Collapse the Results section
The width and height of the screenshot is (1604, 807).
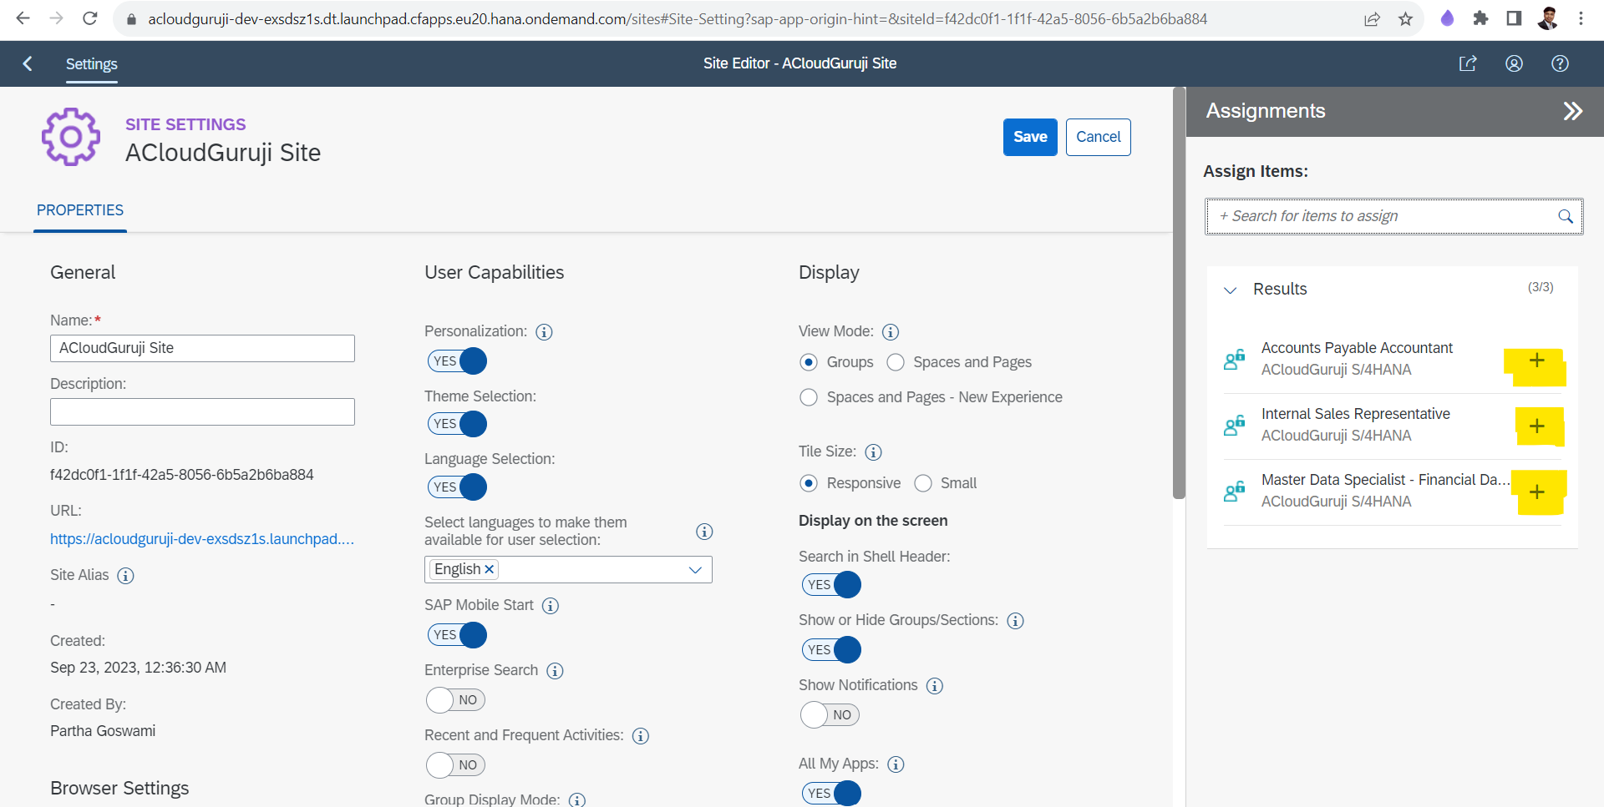(x=1230, y=290)
